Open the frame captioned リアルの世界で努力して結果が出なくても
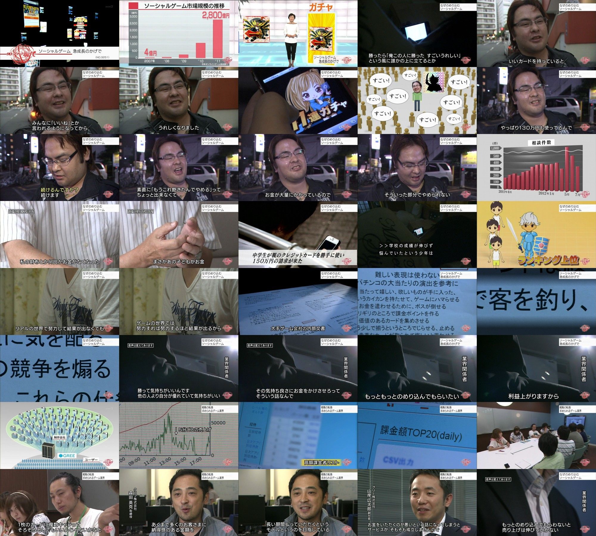Image resolution: width=596 pixels, height=536 pixels. (60, 301)
